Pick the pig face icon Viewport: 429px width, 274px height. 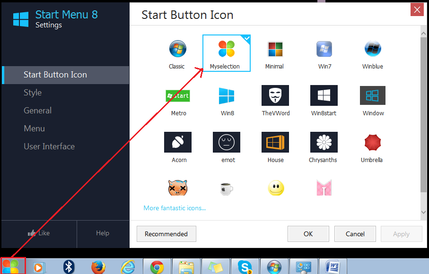pyautogui.click(x=177, y=188)
